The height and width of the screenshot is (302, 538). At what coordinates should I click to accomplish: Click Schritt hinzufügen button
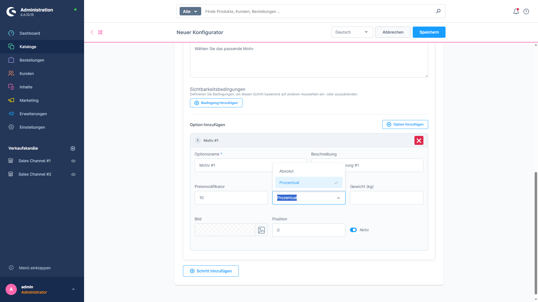pos(211,271)
